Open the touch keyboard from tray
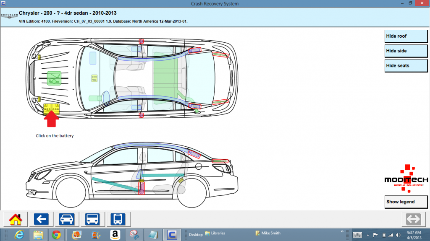This screenshot has width=430, height=241. (x=357, y=235)
